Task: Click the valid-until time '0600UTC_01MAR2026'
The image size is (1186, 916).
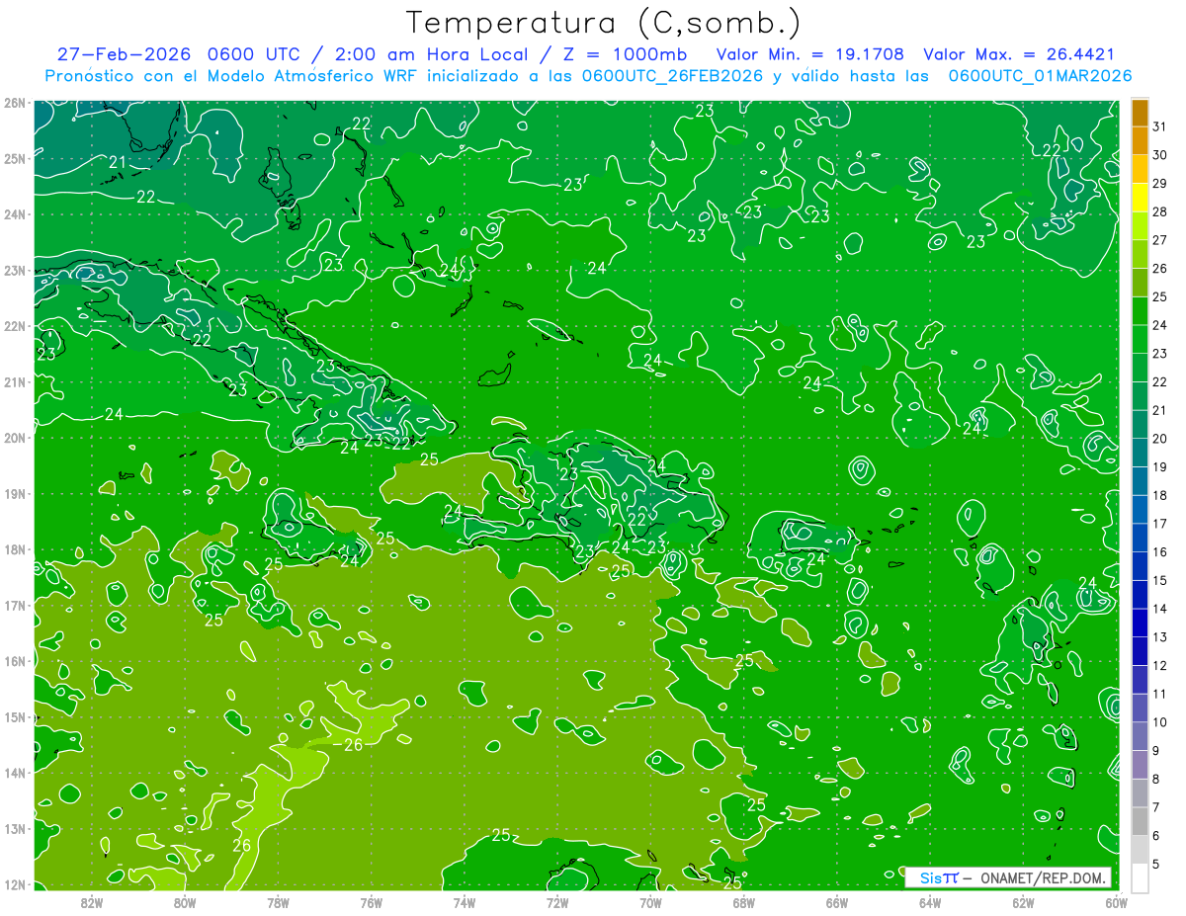Action: pyautogui.click(x=1040, y=75)
